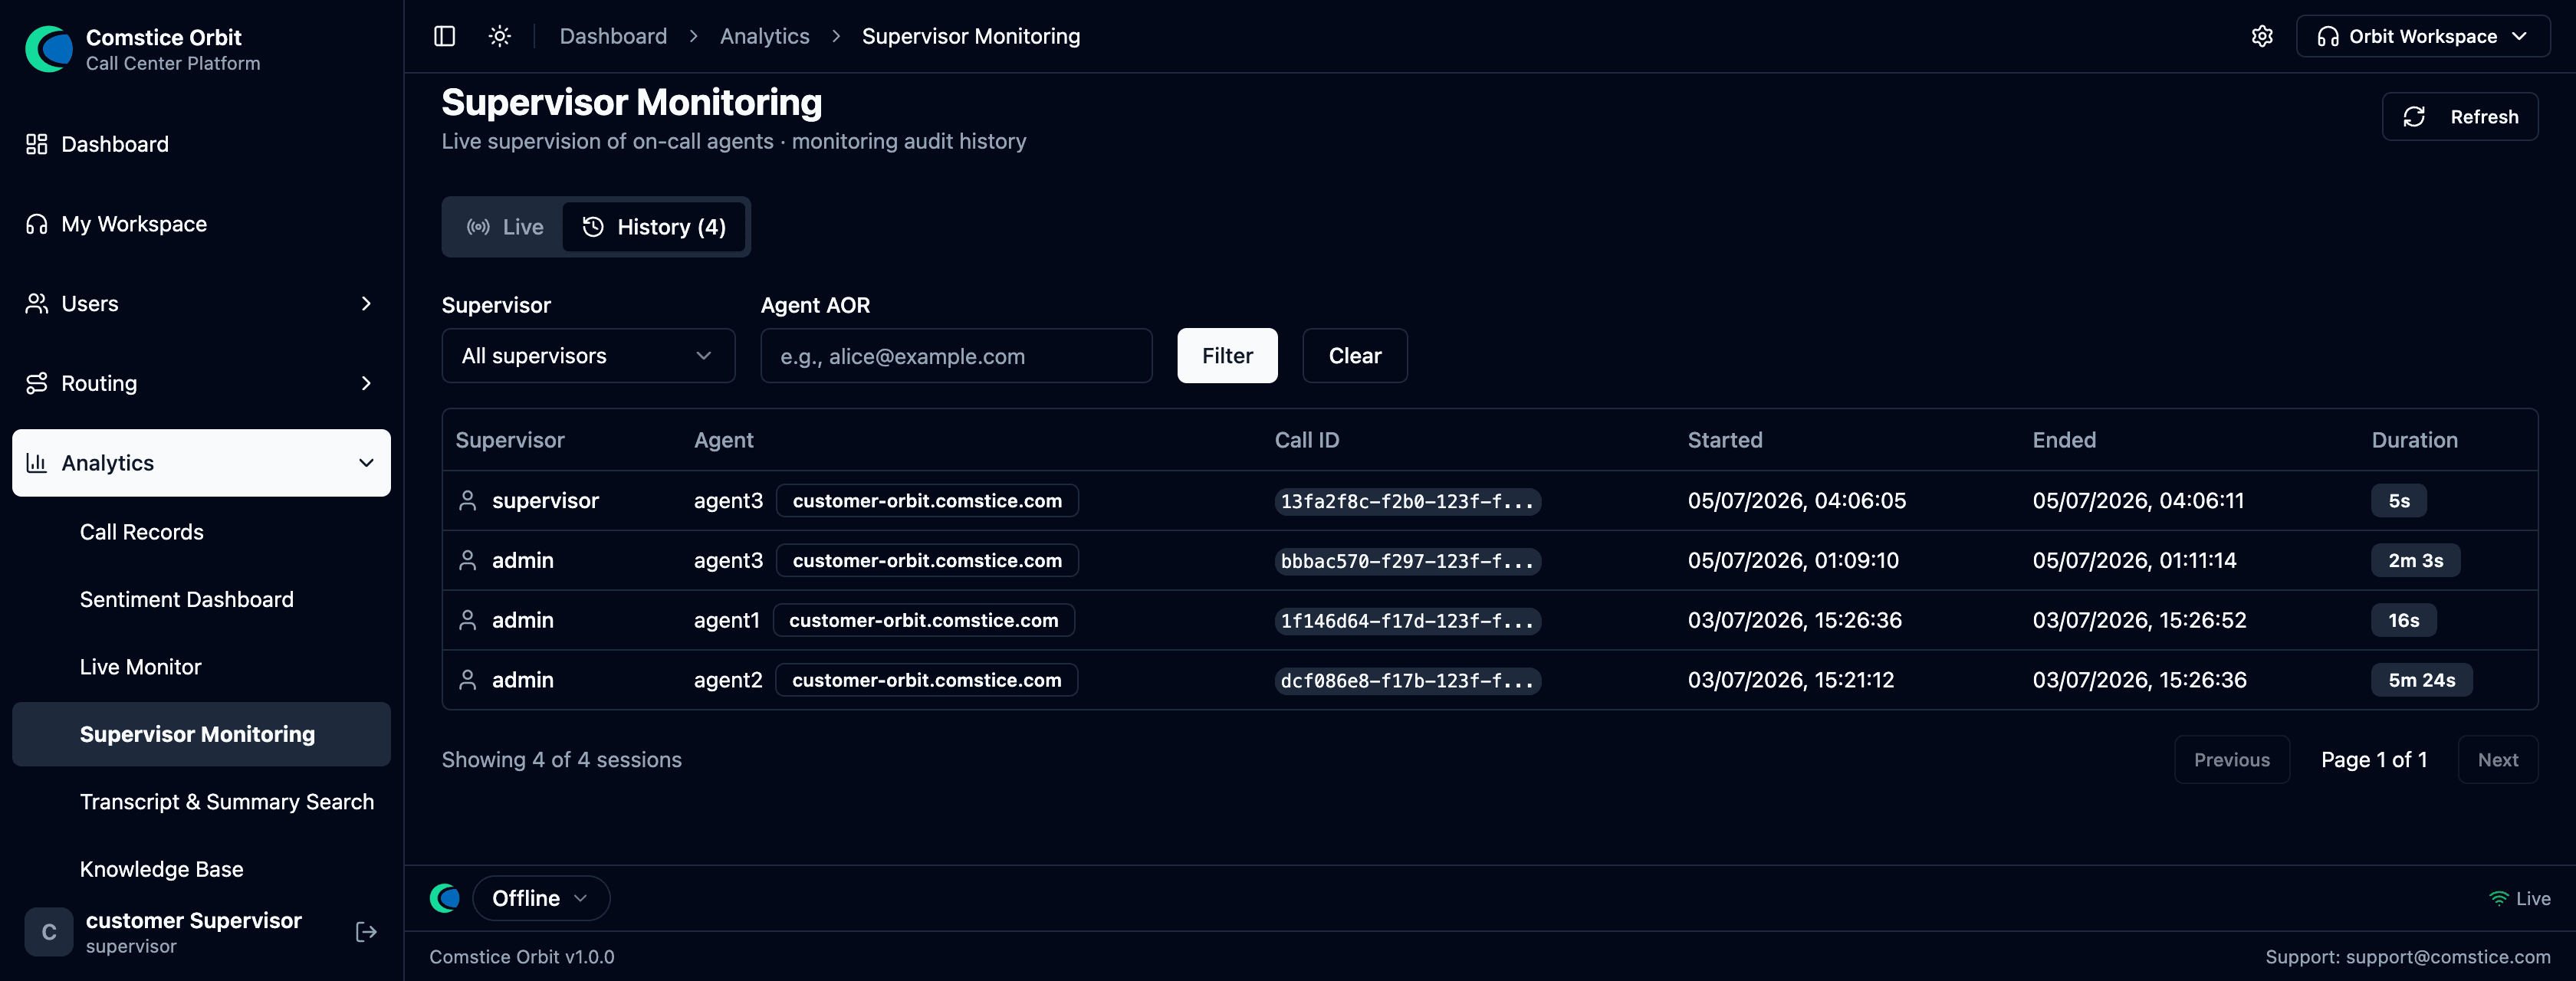This screenshot has width=2576, height=981.
Task: Click Started time 05/07/2026, 01:09:10
Action: coord(1793,560)
